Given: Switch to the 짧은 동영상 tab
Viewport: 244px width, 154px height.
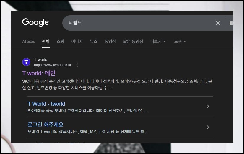Looking at the screenshot, I should (133, 42).
